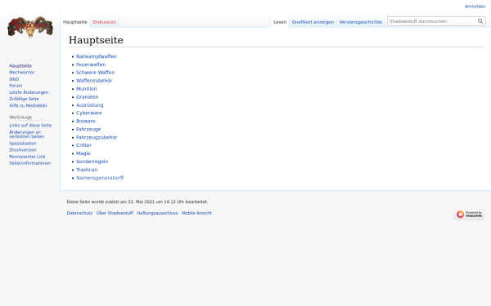
Task: Open D&D in the sidebar
Action: tap(14, 79)
